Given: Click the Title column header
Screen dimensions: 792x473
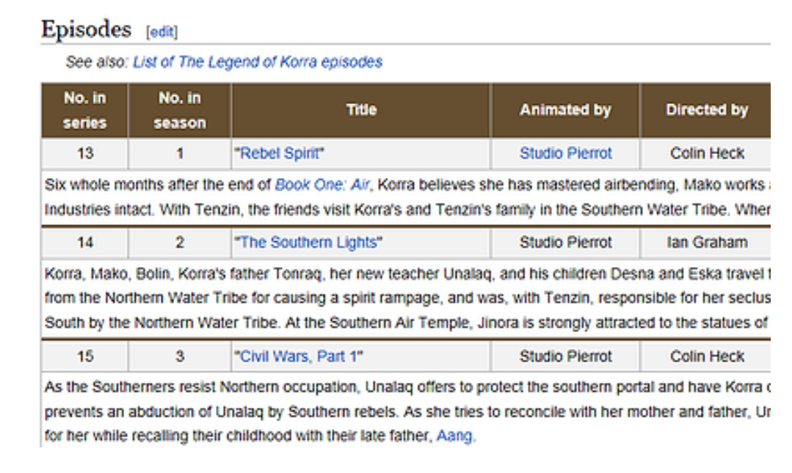Looking at the screenshot, I should point(361,110).
